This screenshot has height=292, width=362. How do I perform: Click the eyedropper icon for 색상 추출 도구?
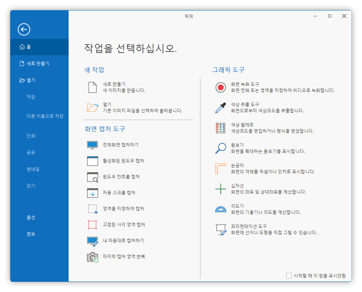point(221,108)
